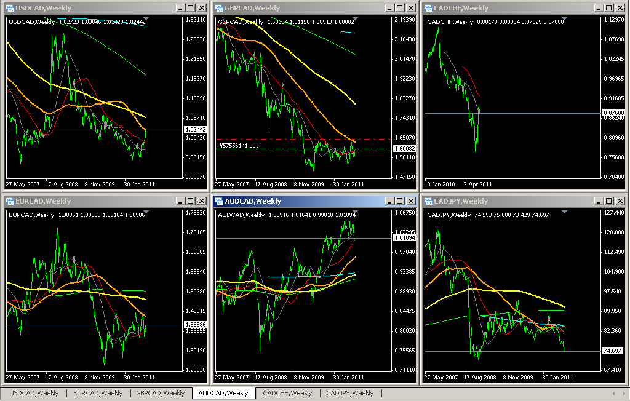Click the chart icon on CADCHF title bar

[x=427, y=8]
